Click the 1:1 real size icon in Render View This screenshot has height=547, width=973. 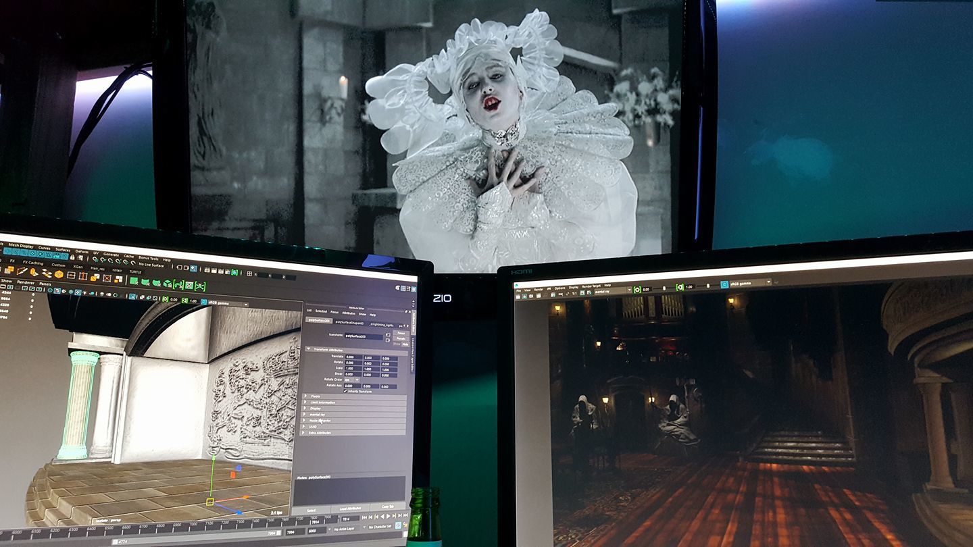point(574,293)
